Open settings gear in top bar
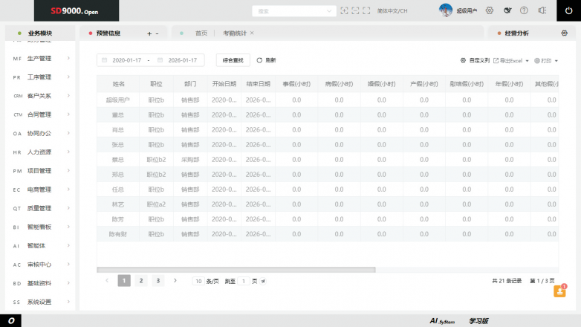581x327 pixels. tap(490, 10)
